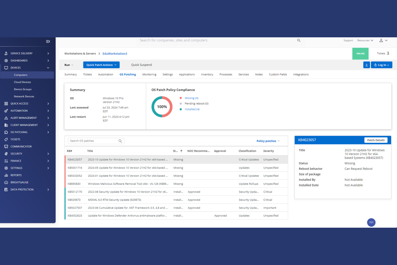Viewport: 397px width, 265px height.
Task: Click the Installed (4) link
Action: tap(192, 109)
